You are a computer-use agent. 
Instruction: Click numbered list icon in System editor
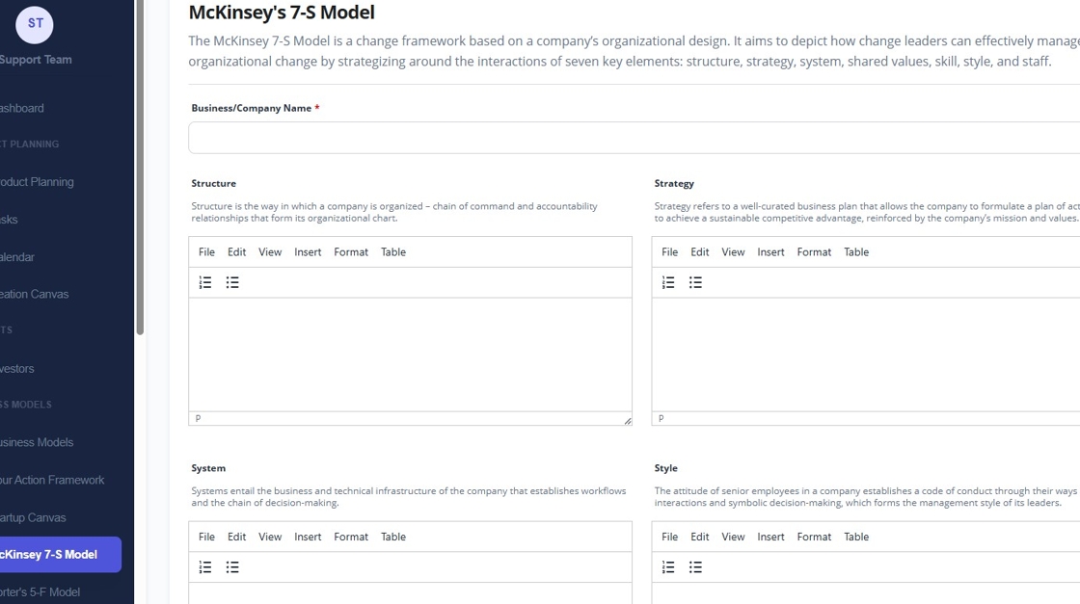[x=205, y=567]
